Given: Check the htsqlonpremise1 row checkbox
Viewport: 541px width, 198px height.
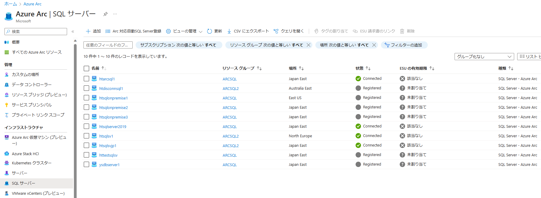Looking at the screenshot, I should 86,98.
